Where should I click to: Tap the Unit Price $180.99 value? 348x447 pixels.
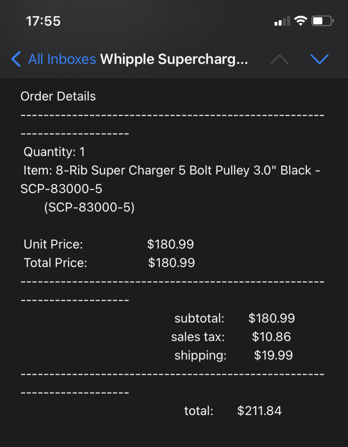click(170, 244)
